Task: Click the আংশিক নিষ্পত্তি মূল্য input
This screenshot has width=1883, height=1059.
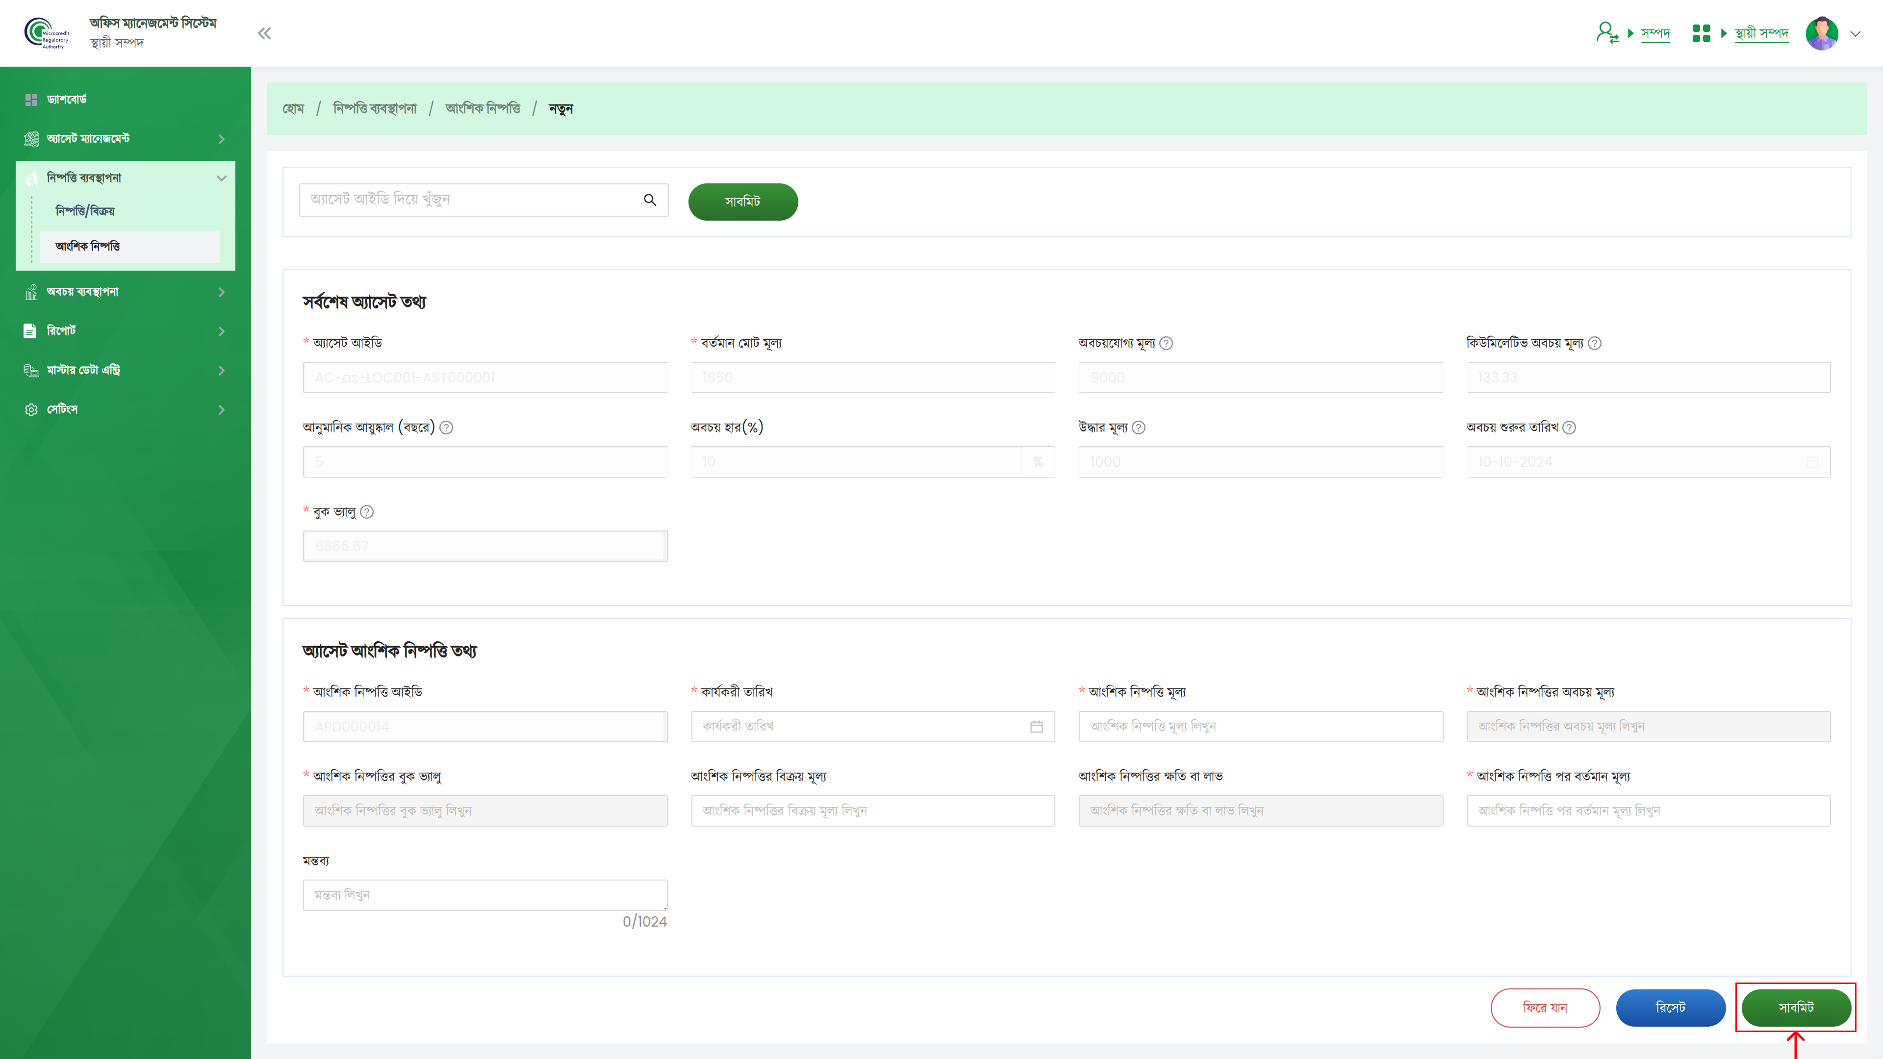Action: pos(1260,727)
